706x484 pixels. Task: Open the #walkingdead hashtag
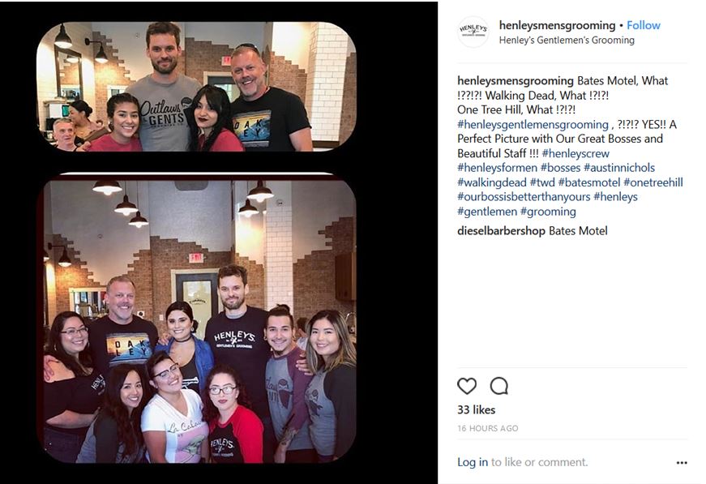492,182
